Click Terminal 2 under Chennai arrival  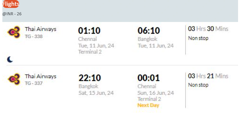point(149,99)
